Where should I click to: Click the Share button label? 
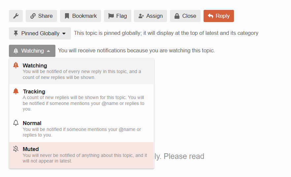point(45,16)
